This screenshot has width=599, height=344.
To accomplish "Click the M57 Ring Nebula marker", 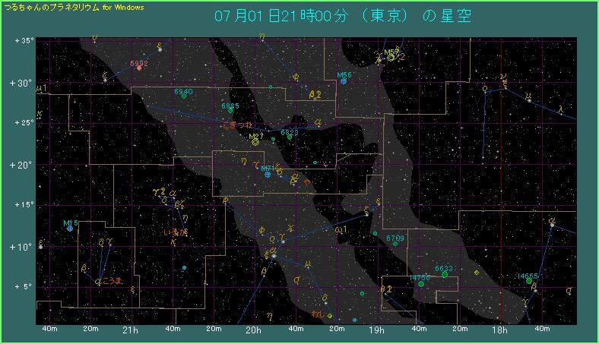I will (x=391, y=57).
